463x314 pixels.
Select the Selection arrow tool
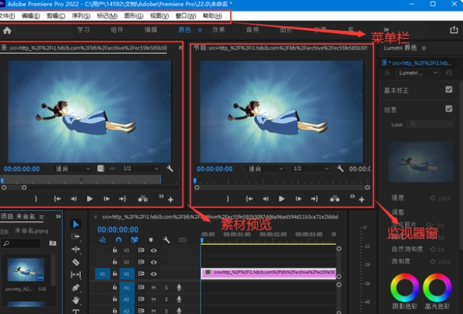tap(76, 224)
